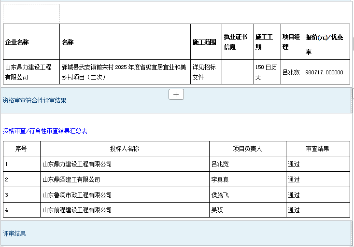Click the blue 资格审查/符合性审查结果汇总表 title link
This screenshot has height=247, width=354.
pos(45,131)
